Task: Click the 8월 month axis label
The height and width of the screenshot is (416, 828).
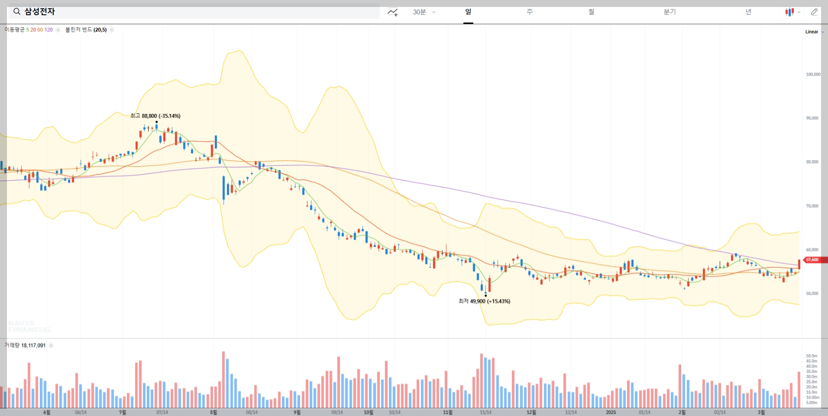Action: click(x=213, y=412)
